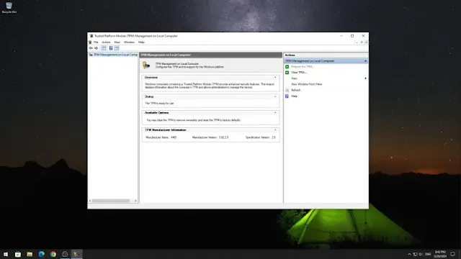Collapse the TPM Manufacturer Information section

[275, 130]
